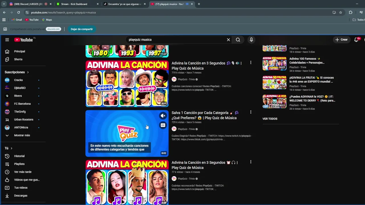Expand the Tú section
The image size is (365, 205).
click(x=9, y=148)
